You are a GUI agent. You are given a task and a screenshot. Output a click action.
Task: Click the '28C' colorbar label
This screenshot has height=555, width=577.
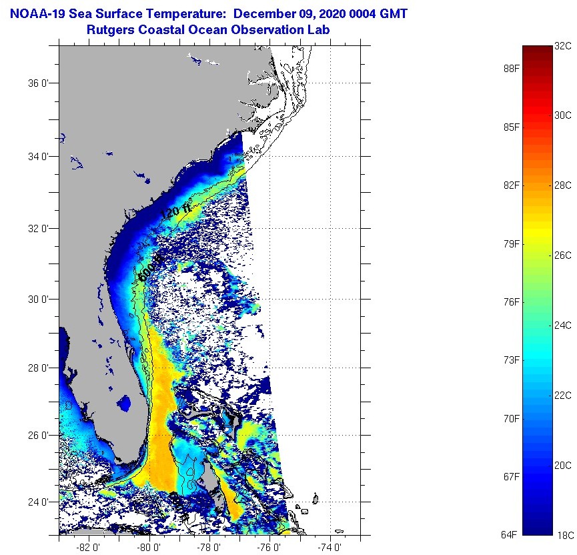[x=563, y=185]
